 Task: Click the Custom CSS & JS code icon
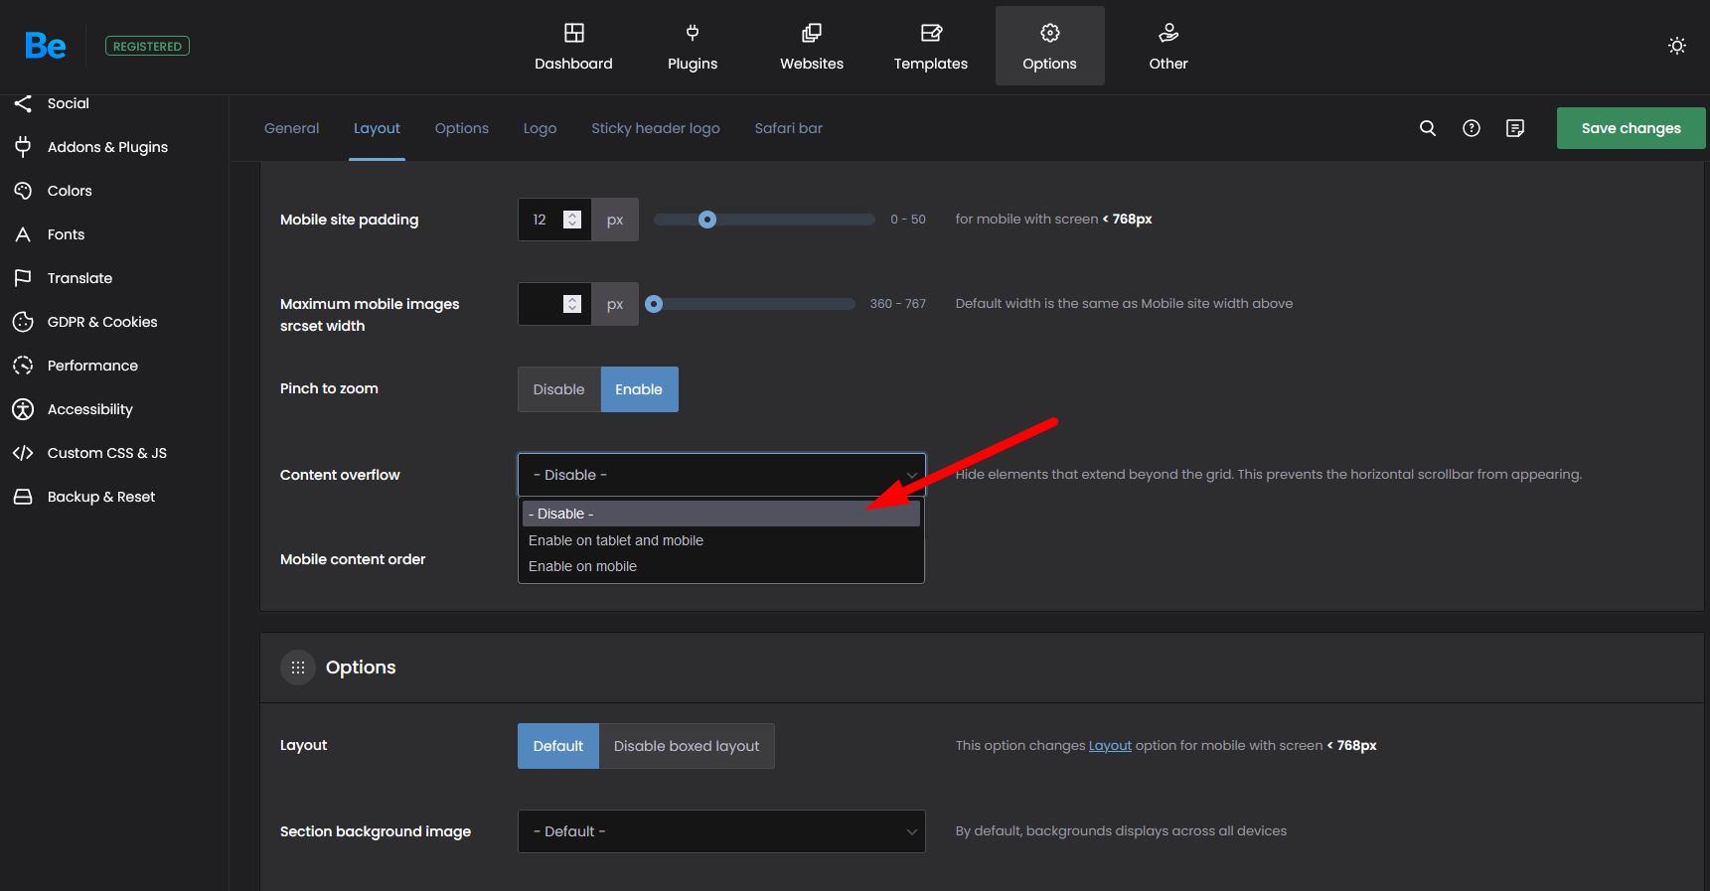click(23, 453)
